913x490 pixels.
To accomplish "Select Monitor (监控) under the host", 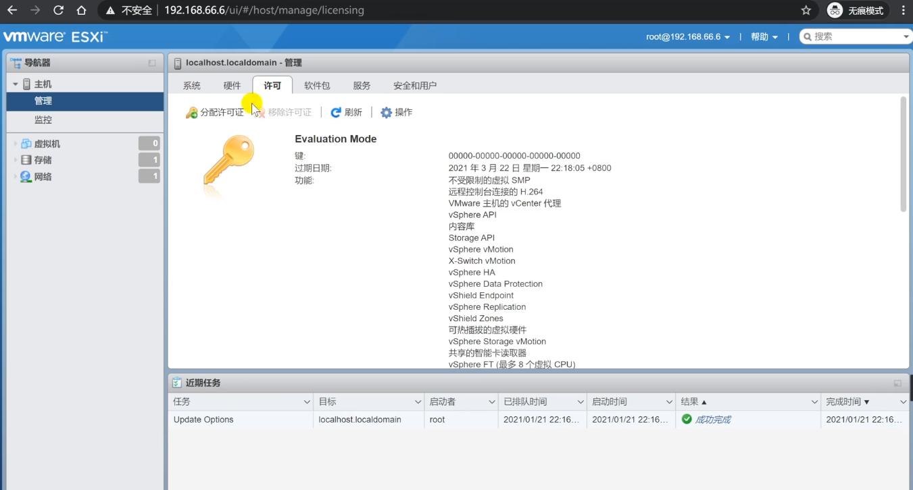I will click(43, 119).
